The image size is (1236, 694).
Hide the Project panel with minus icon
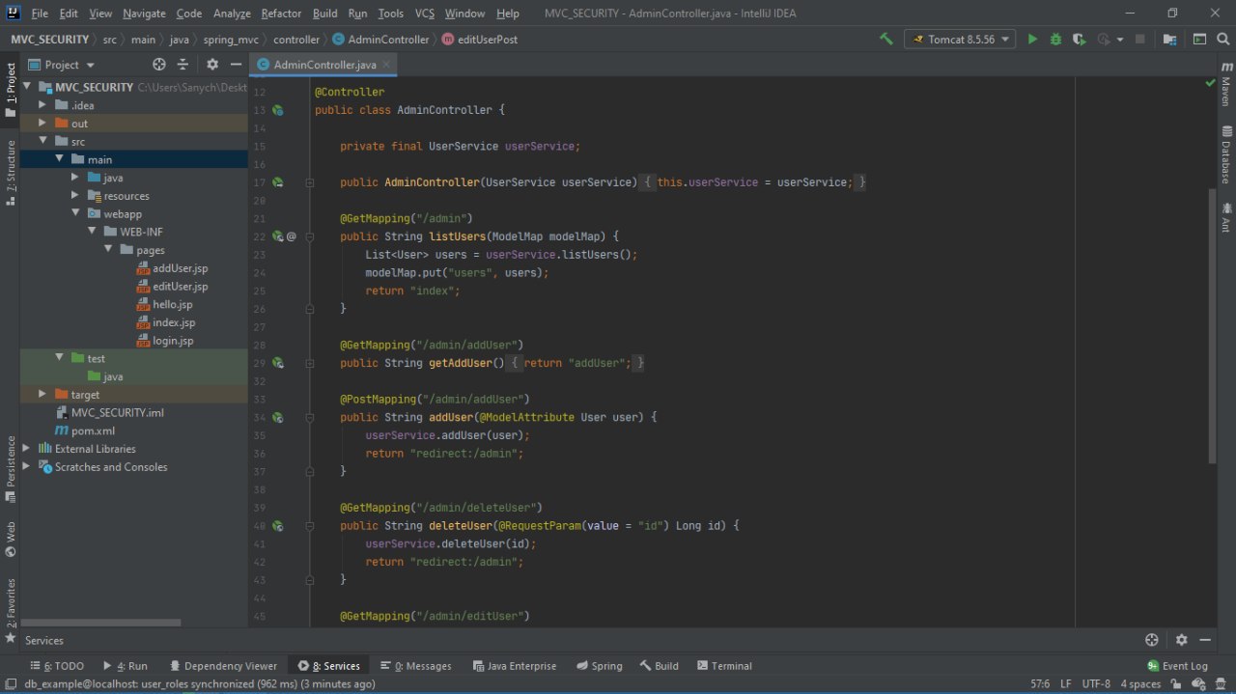click(x=236, y=65)
